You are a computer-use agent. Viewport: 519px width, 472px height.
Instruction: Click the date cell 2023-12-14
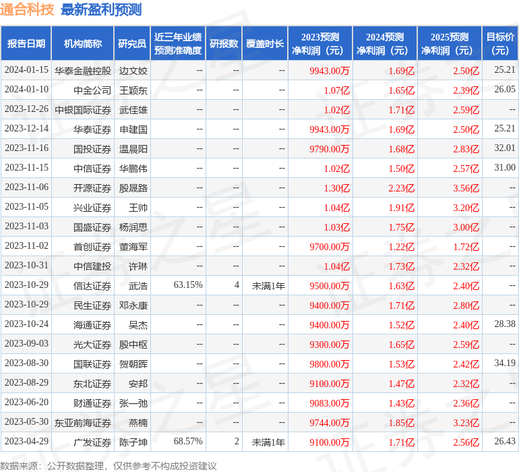[x=26, y=129]
